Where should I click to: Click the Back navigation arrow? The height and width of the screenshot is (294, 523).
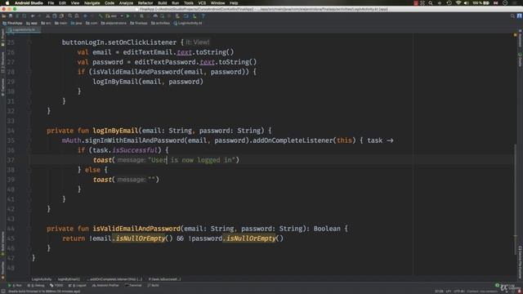click(85, 16)
